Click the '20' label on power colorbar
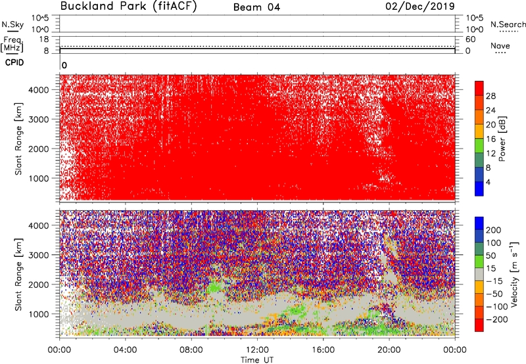 [x=490, y=125]
